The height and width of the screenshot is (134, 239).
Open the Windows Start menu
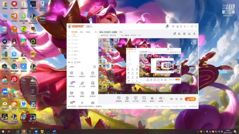[x=3, y=132]
